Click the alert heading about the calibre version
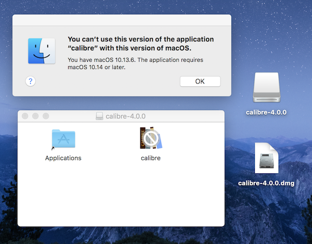Viewport: 312px width, 244px height. [x=141, y=44]
